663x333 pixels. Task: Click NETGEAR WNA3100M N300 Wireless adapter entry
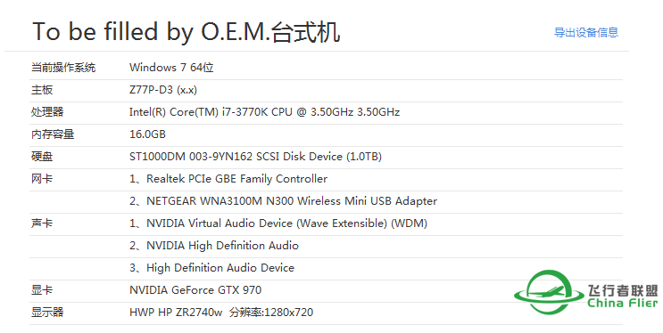click(283, 201)
